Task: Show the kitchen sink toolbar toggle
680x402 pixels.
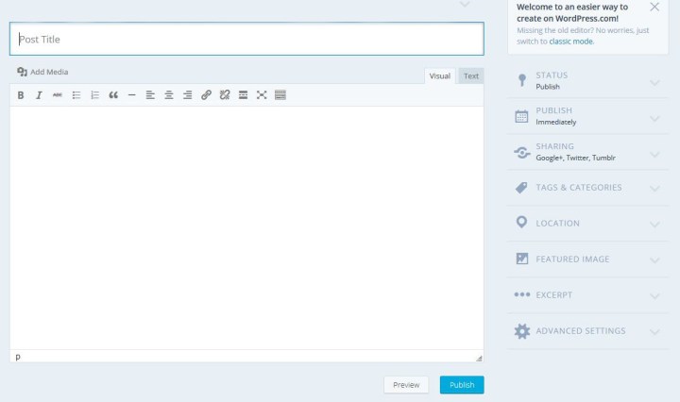Action: [x=280, y=95]
